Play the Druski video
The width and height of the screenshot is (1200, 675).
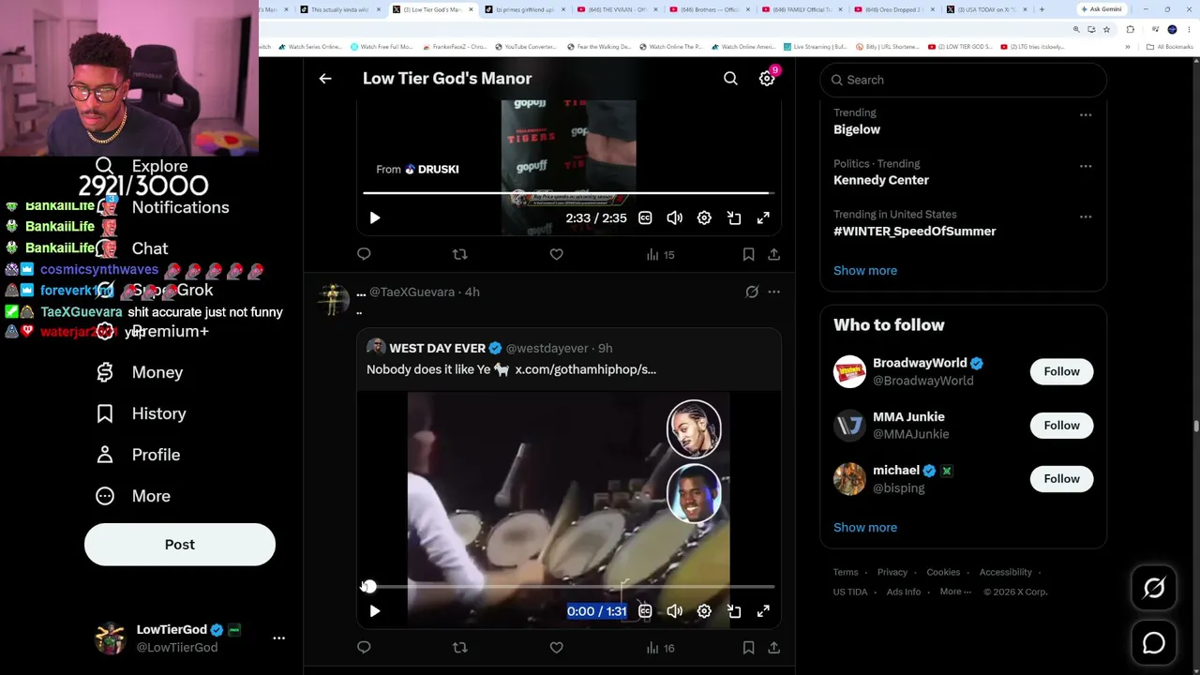tap(374, 217)
